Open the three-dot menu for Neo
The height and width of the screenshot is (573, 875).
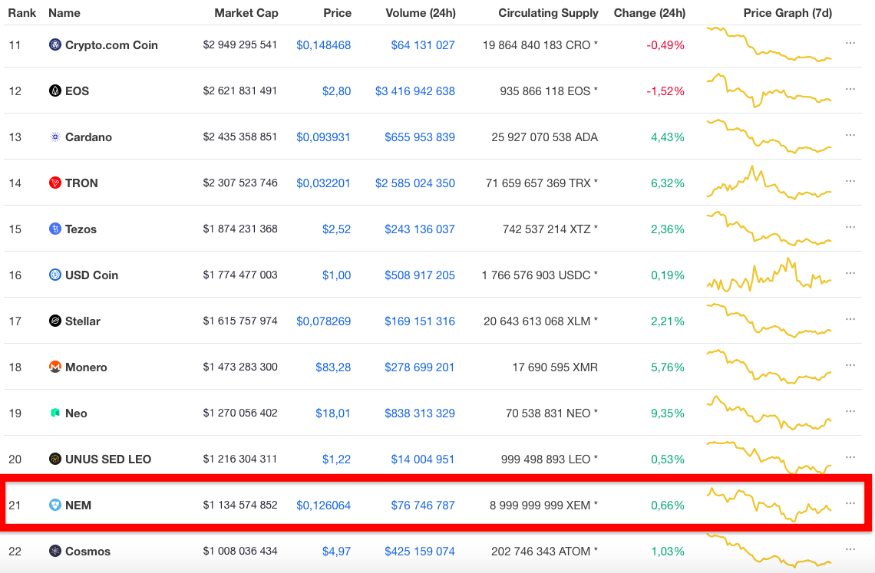pyautogui.click(x=850, y=411)
